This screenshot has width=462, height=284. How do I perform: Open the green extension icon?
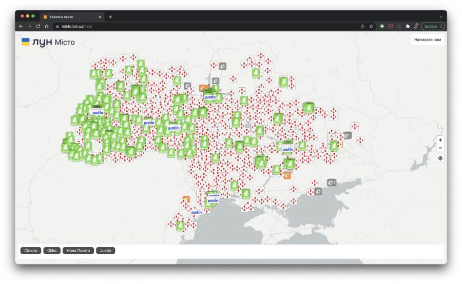tap(382, 26)
